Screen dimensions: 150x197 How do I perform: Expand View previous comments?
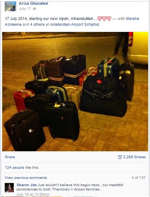pyautogui.click(x=26, y=178)
